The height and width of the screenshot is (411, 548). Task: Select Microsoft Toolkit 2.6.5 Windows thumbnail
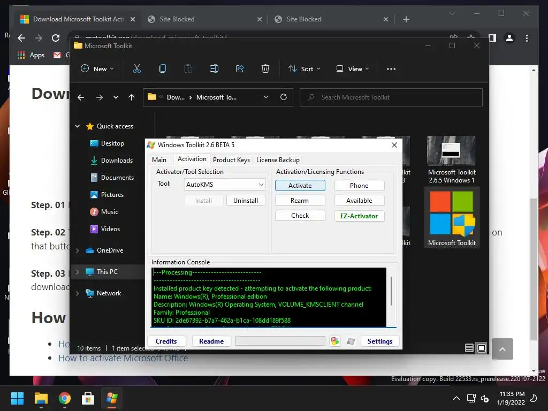(x=452, y=160)
